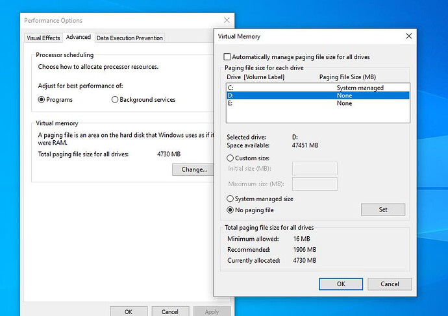Viewport: 448px width, 316px height.
Task: Click OK in Performance Options
Action: point(129,311)
